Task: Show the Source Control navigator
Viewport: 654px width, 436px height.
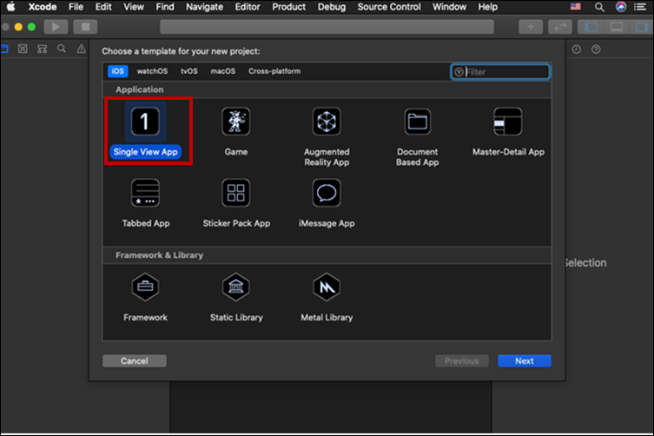Action: 23,49
